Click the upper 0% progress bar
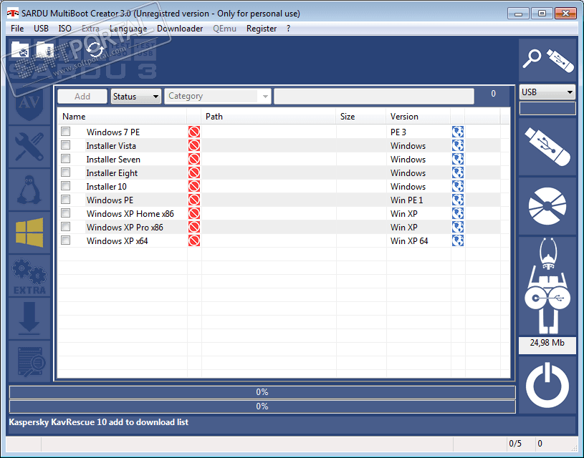The height and width of the screenshot is (458, 584). (x=262, y=392)
